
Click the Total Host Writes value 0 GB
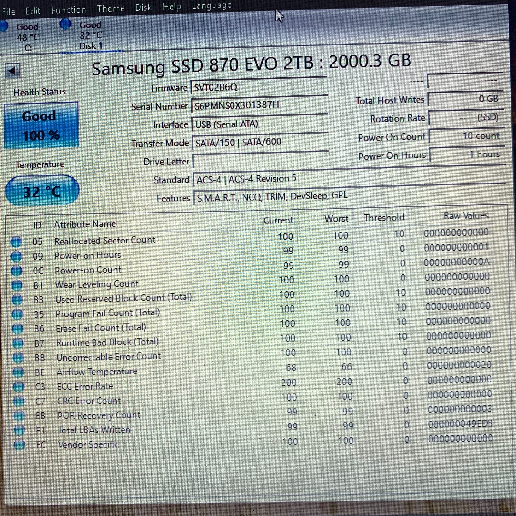pyautogui.click(x=465, y=99)
